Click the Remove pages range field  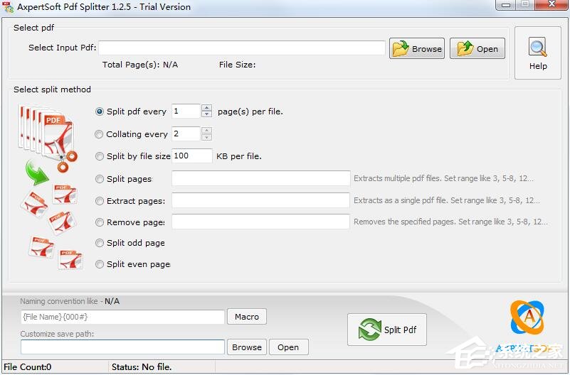260,222
